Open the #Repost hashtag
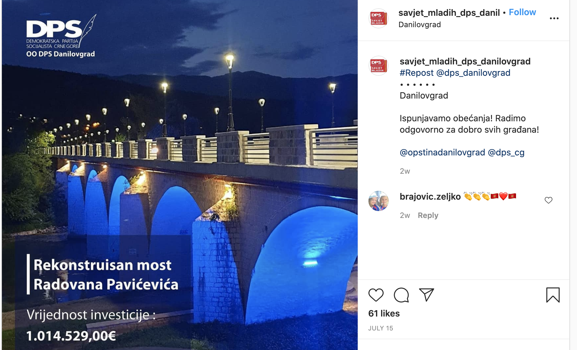 click(x=416, y=73)
